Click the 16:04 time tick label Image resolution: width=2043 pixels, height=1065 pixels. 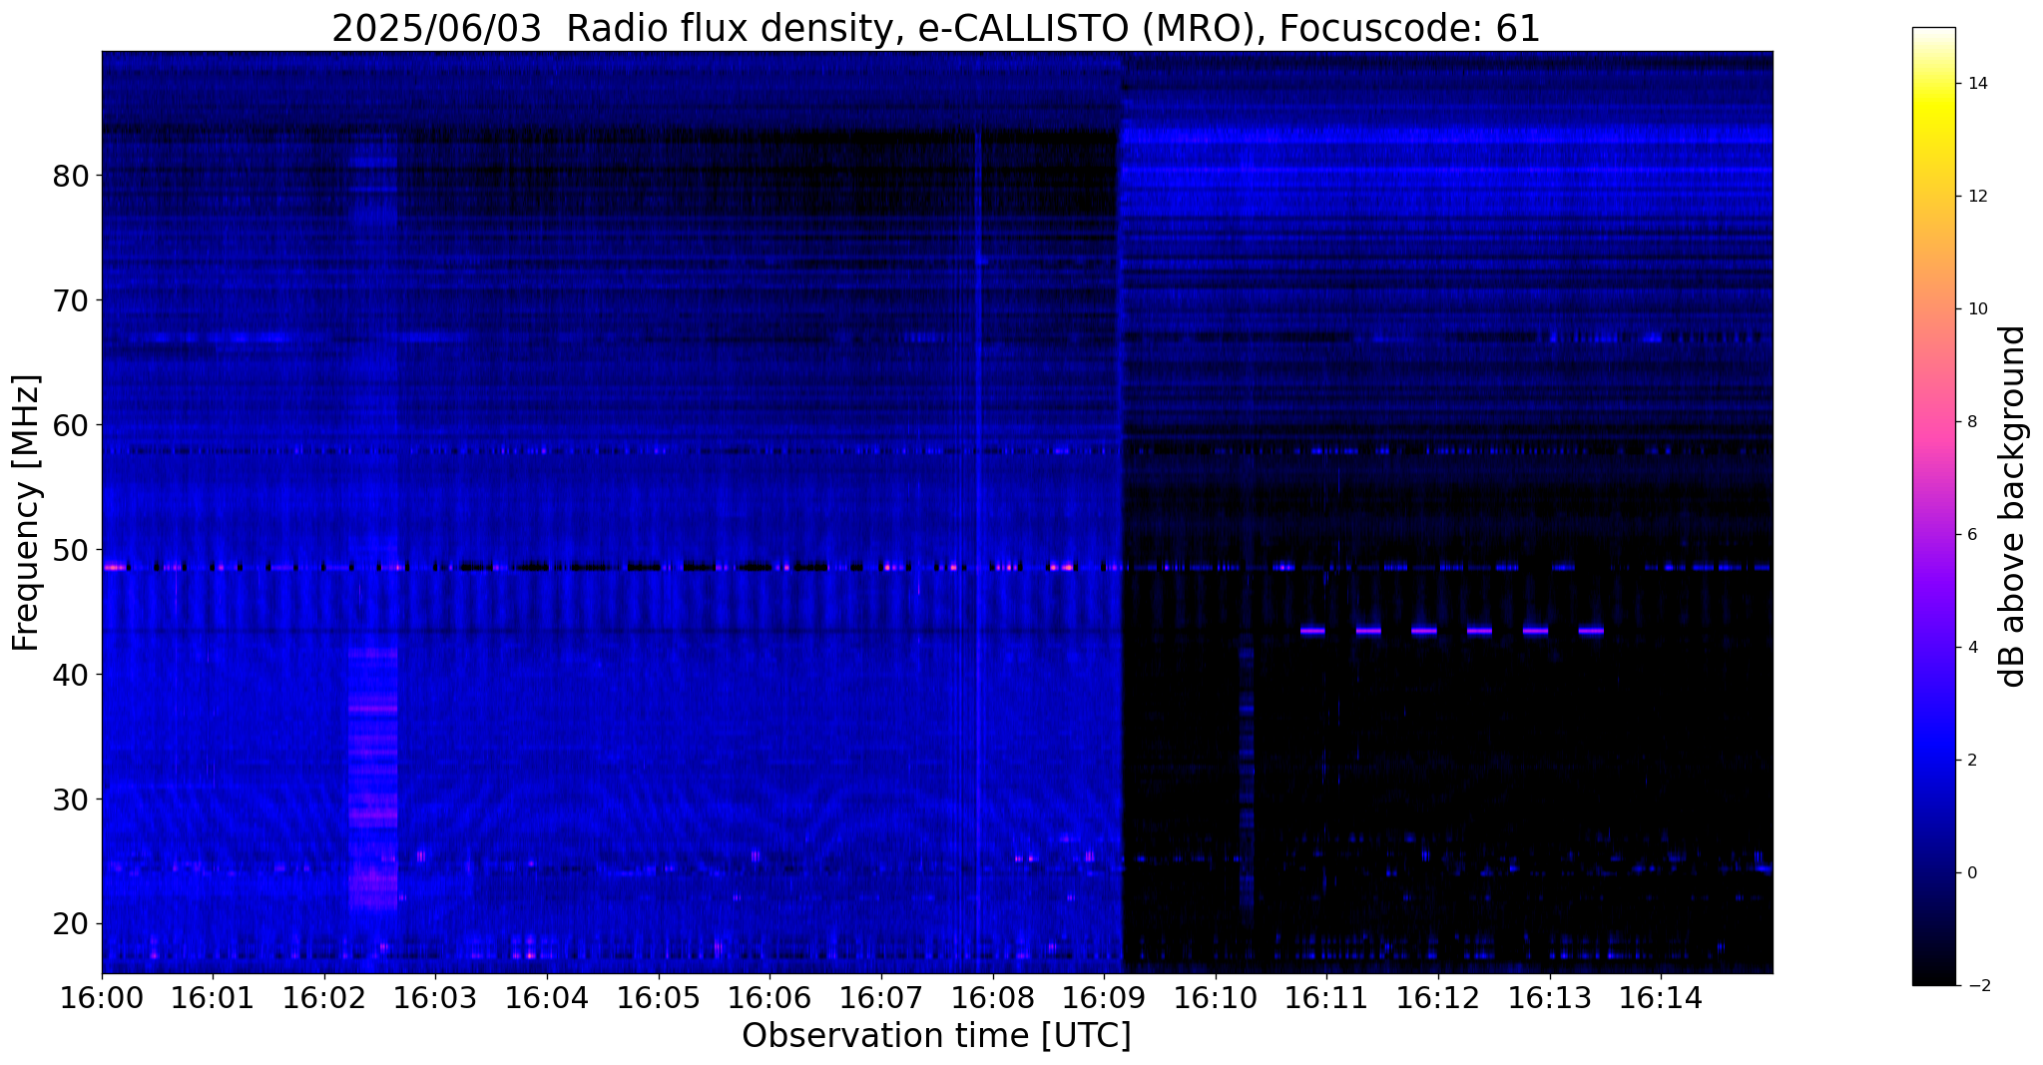click(x=547, y=997)
